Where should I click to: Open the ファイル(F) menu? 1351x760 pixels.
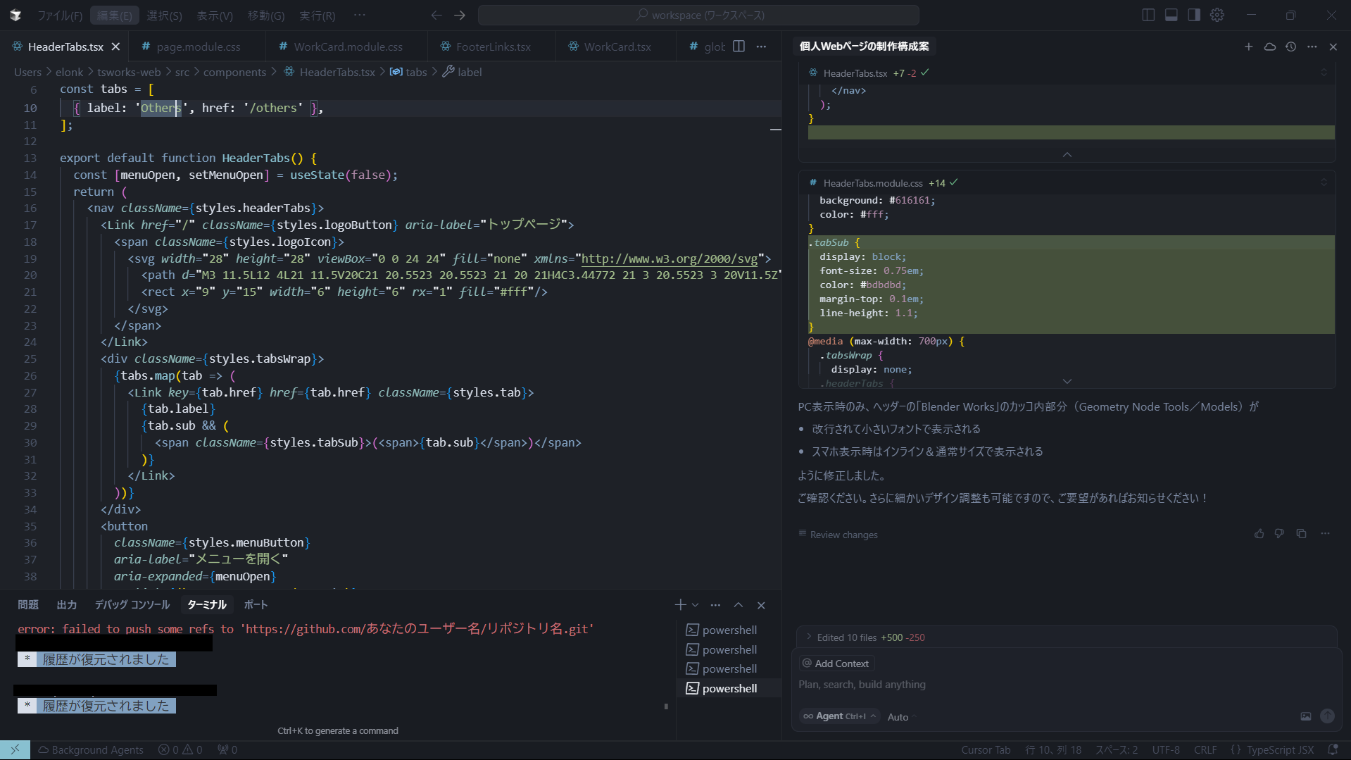tap(60, 15)
